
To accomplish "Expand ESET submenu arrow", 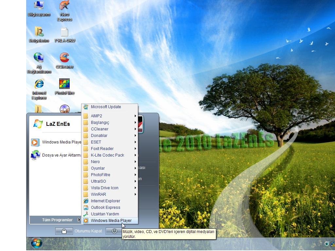I will pos(135,142).
